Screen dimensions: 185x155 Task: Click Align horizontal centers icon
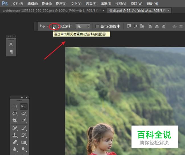[157, 26]
